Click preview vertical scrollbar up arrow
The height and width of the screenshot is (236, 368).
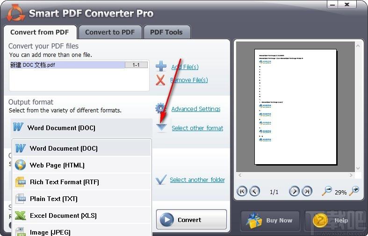tap(358, 46)
